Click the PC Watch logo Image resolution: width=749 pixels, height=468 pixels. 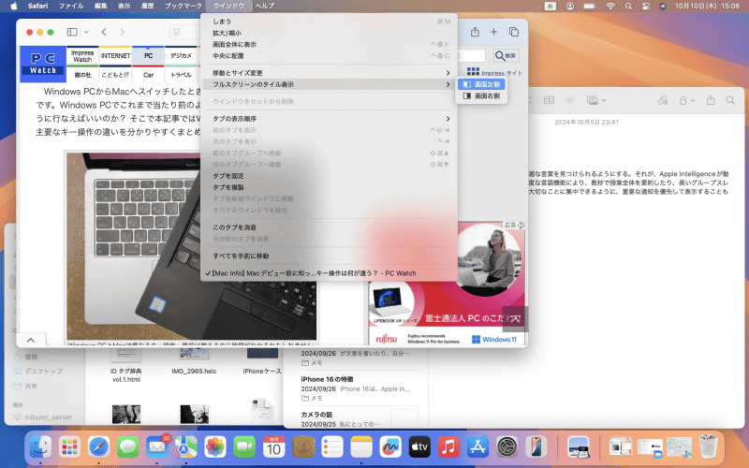pos(43,64)
